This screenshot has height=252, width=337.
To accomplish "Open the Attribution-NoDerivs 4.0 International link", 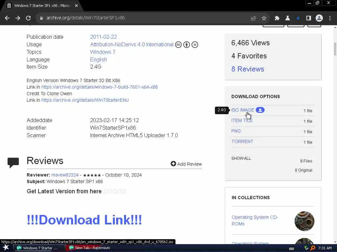I will (x=132, y=44).
